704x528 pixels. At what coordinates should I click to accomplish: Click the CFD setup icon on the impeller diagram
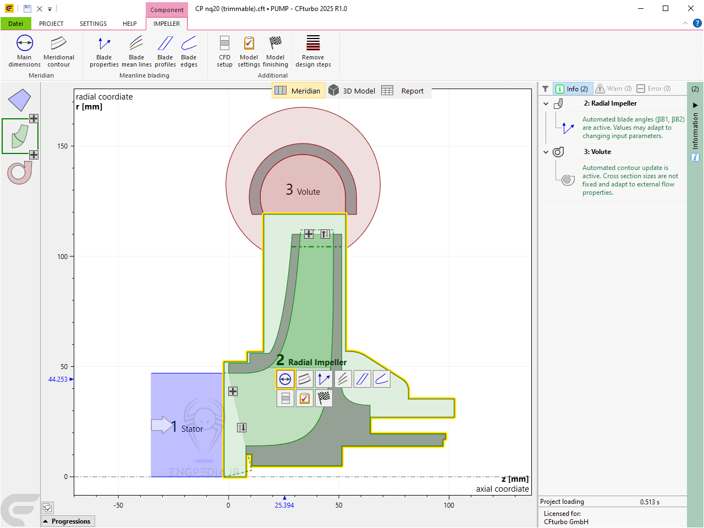[x=285, y=398]
